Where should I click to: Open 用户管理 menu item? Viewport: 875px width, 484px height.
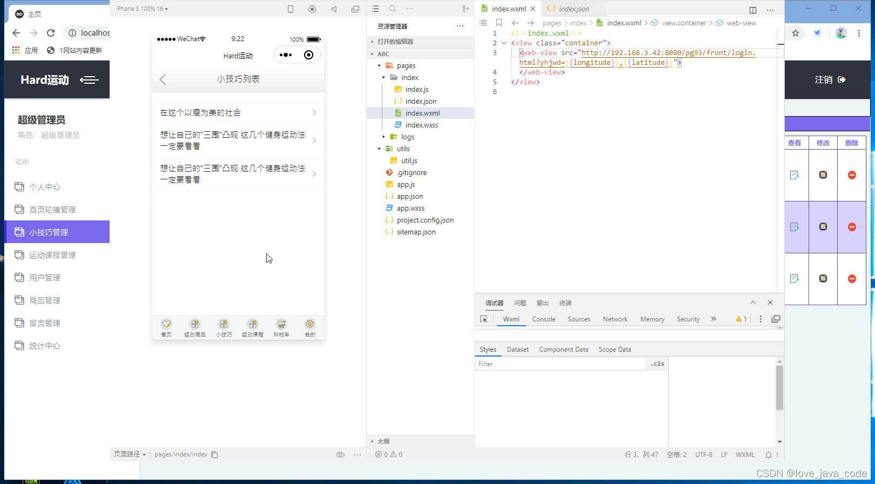pyautogui.click(x=44, y=278)
